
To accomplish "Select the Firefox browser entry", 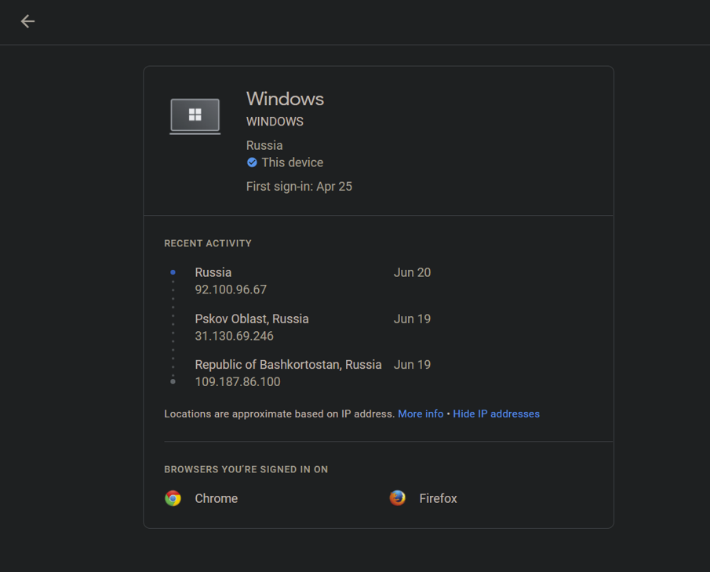I will (x=424, y=498).
